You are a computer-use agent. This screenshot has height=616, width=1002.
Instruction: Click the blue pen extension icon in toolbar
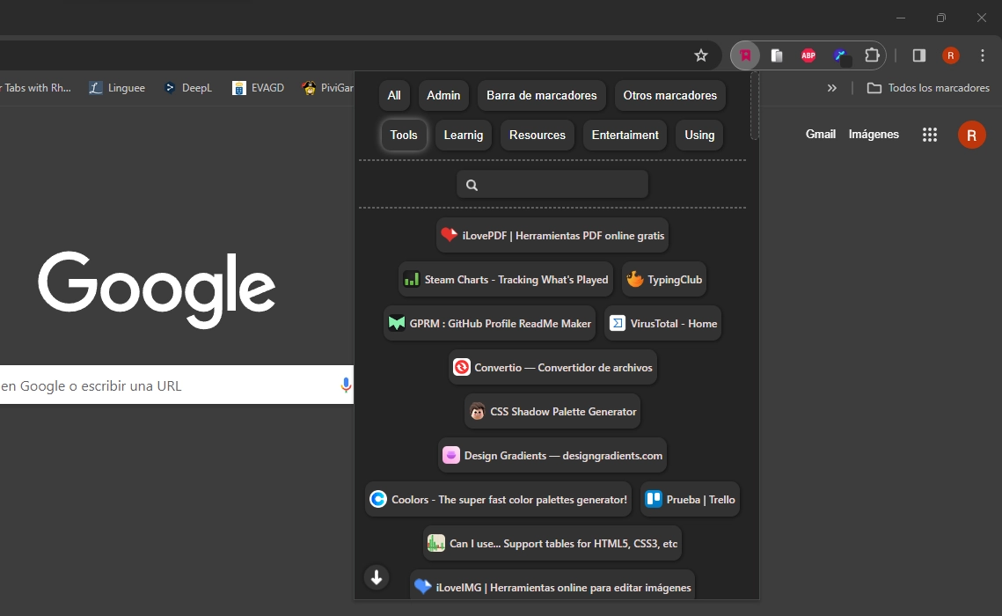coord(841,56)
